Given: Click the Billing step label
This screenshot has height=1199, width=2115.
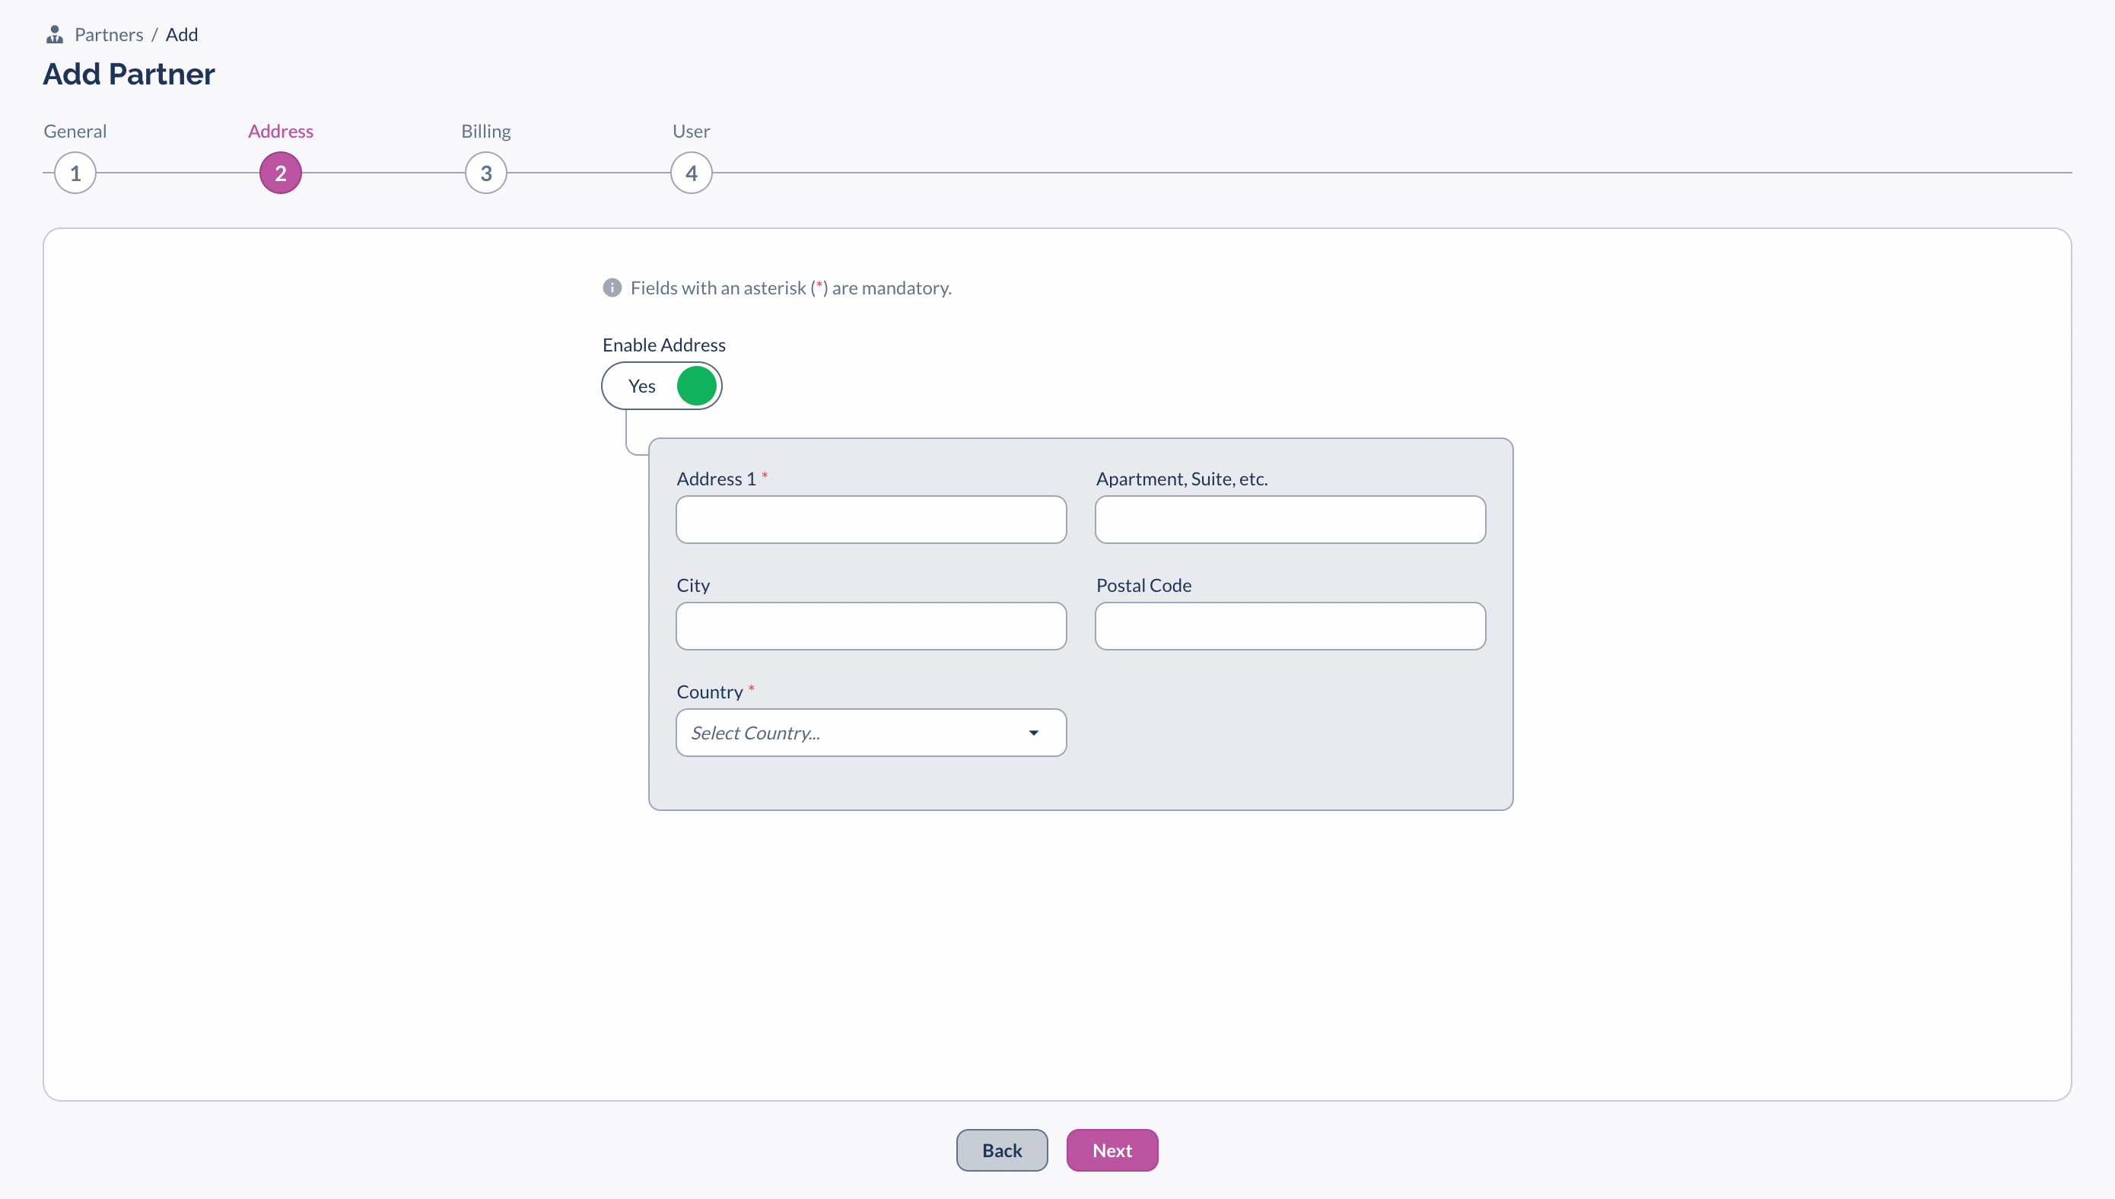Looking at the screenshot, I should coord(485,131).
